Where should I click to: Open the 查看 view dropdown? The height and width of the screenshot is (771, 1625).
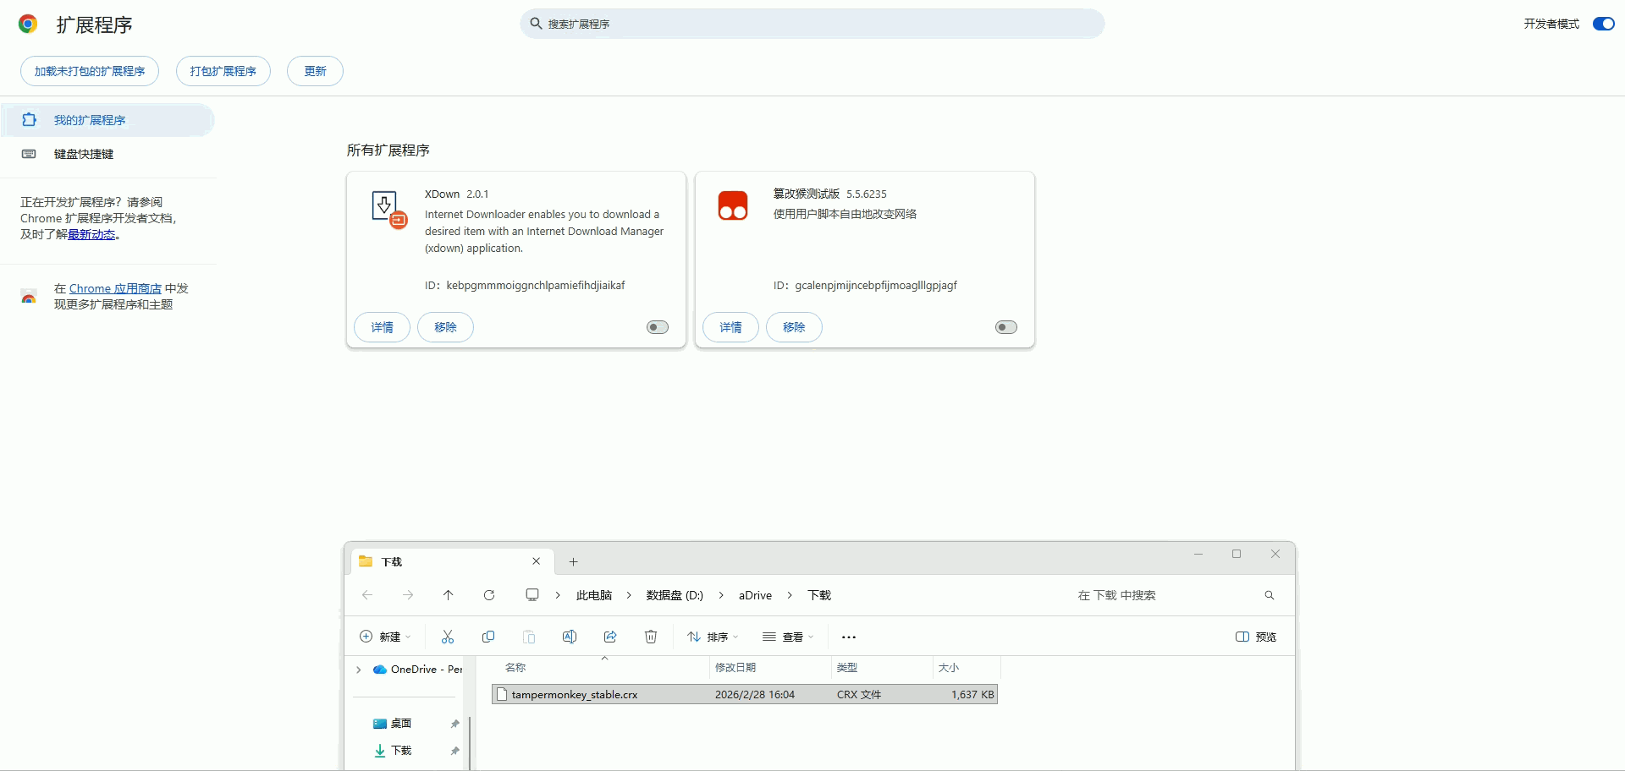[787, 637]
